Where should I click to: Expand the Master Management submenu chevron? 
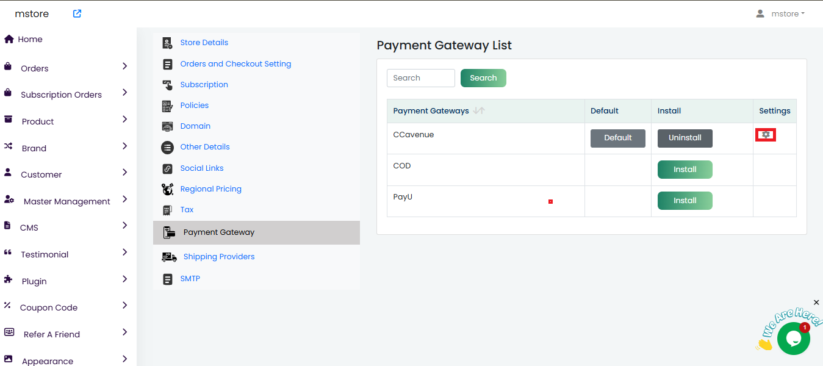(x=124, y=199)
